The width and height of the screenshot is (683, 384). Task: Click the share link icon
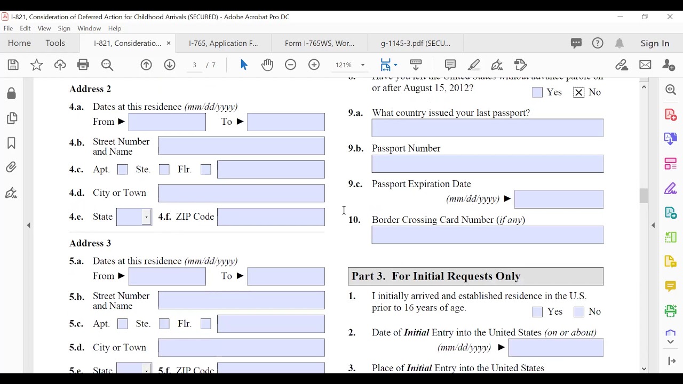click(x=622, y=65)
